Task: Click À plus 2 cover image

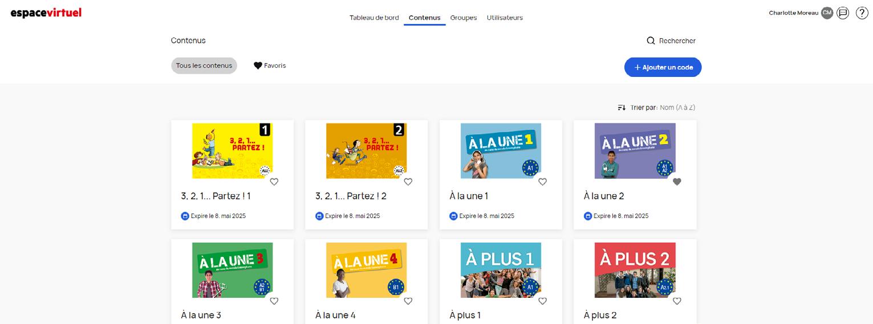Action: [635, 270]
